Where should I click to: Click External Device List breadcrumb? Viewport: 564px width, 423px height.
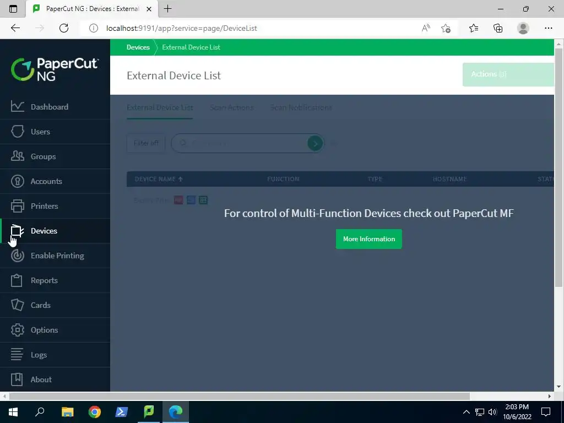[x=191, y=47]
